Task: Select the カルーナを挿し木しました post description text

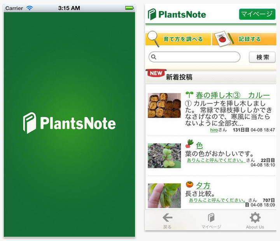Action: tap(228, 113)
